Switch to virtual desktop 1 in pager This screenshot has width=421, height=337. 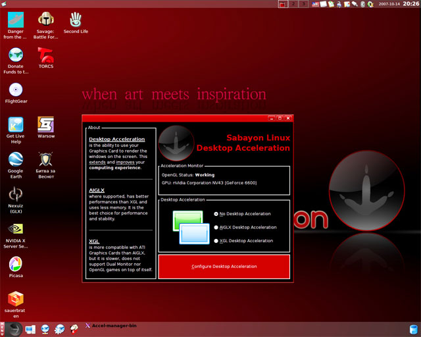283,4
